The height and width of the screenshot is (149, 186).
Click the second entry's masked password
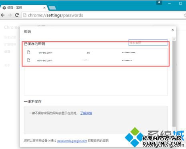[127, 60]
